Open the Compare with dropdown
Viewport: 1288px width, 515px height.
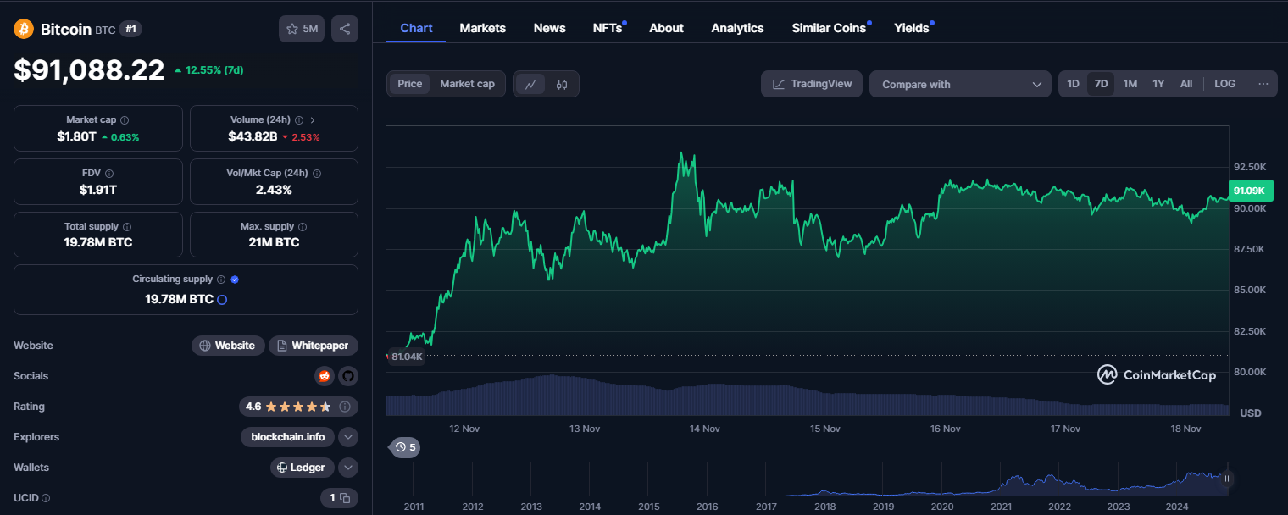pyautogui.click(x=960, y=84)
